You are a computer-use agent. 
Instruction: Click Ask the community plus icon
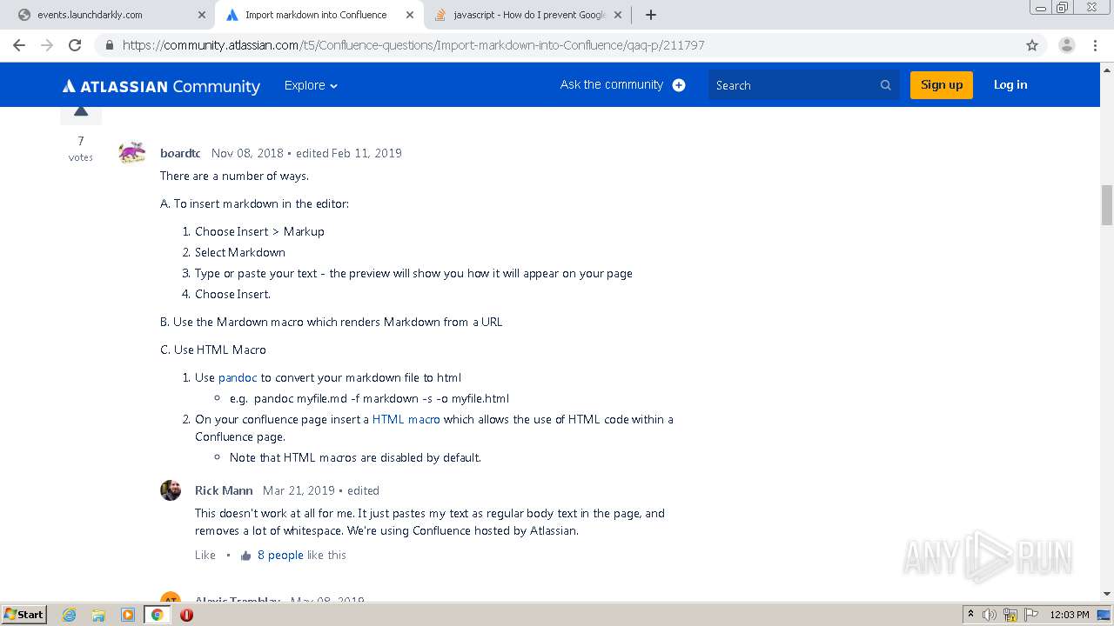pos(679,85)
